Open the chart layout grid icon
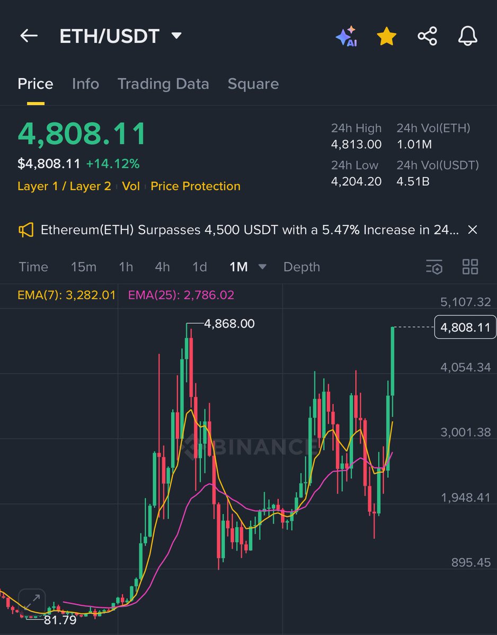The height and width of the screenshot is (635, 497). point(470,267)
